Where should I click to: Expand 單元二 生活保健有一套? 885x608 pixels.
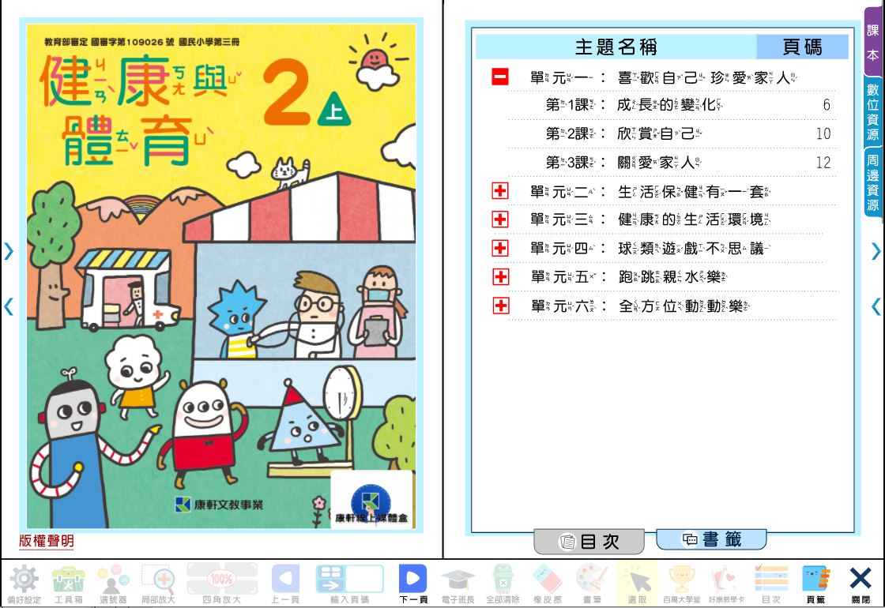[500, 190]
